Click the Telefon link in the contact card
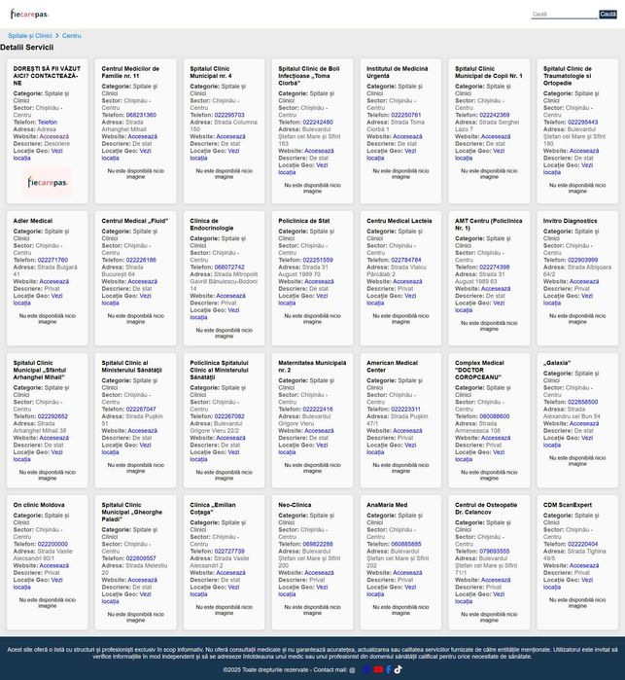The image size is (625, 680). (48, 123)
